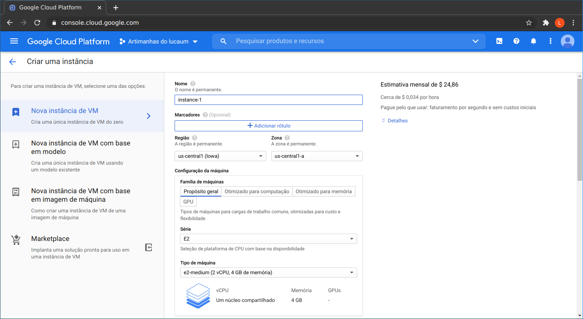The height and width of the screenshot is (319, 583).
Task: Activate Cloud Shell terminal icon
Action: click(499, 41)
